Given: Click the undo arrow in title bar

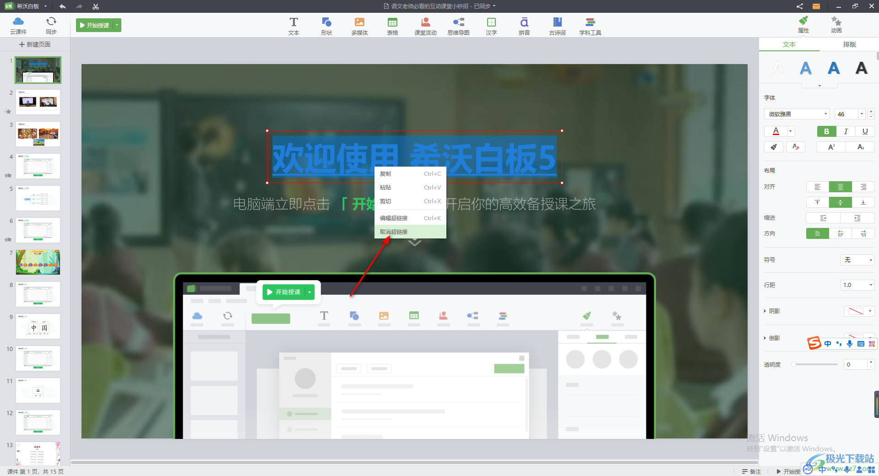Looking at the screenshot, I should click(x=63, y=6).
